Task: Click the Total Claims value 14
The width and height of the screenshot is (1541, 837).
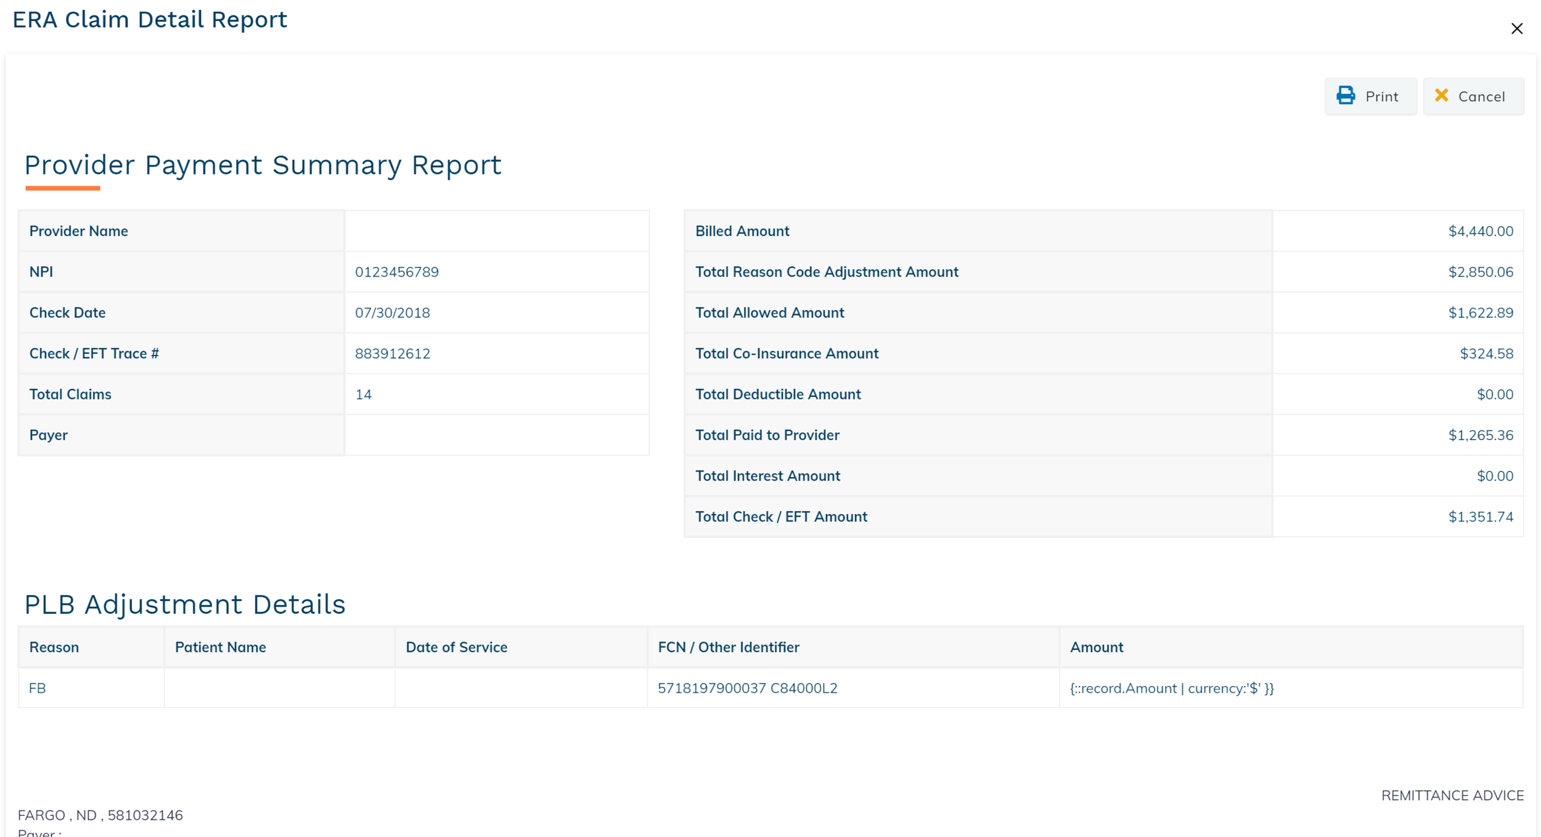Action: [363, 394]
